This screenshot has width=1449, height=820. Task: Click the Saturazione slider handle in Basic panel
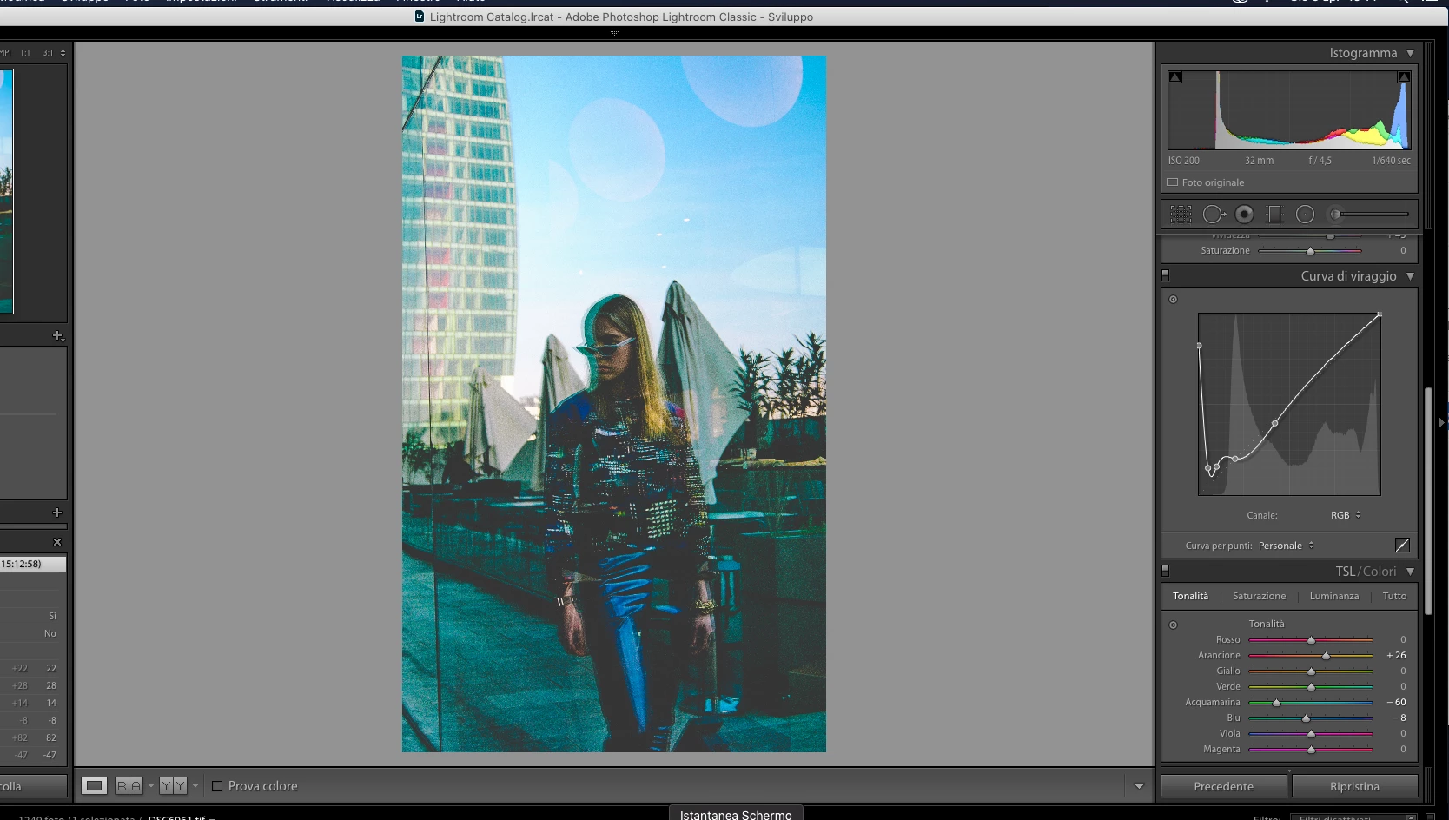(x=1310, y=251)
